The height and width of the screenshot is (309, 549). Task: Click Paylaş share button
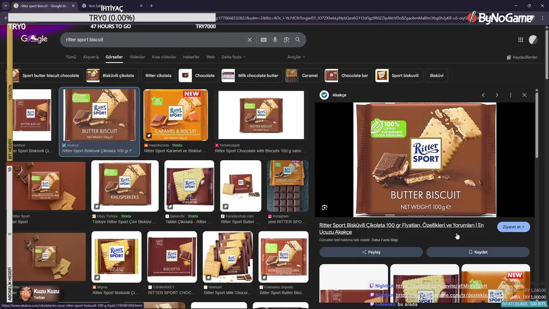click(x=371, y=252)
